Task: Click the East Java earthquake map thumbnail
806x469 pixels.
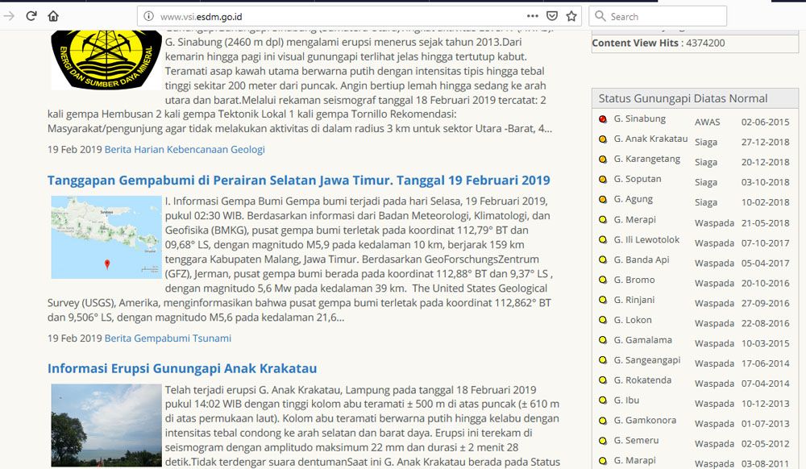Action: click(x=106, y=236)
